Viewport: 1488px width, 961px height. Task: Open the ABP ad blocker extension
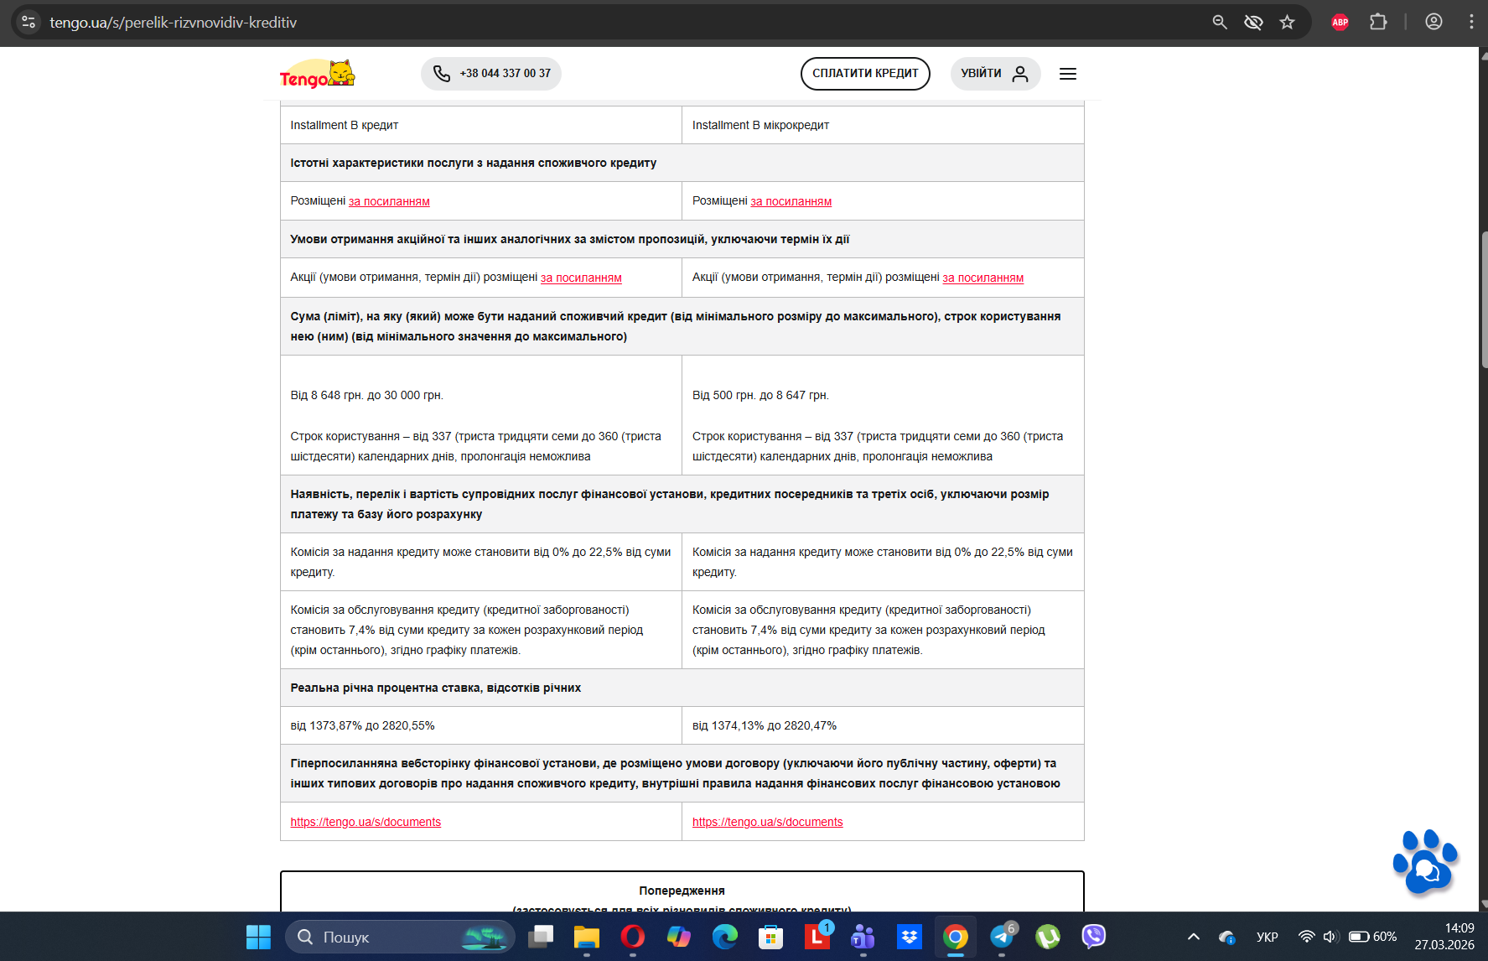click(1340, 22)
